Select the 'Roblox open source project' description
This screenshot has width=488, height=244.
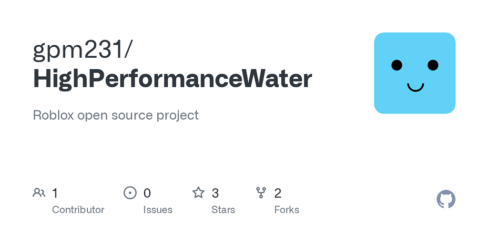point(116,115)
